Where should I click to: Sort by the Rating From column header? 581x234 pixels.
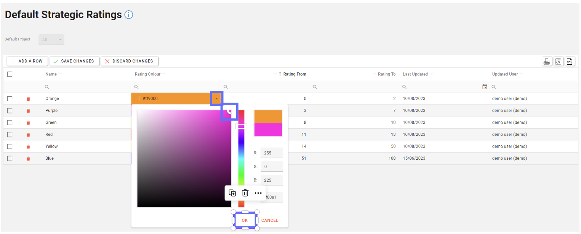pyautogui.click(x=295, y=74)
